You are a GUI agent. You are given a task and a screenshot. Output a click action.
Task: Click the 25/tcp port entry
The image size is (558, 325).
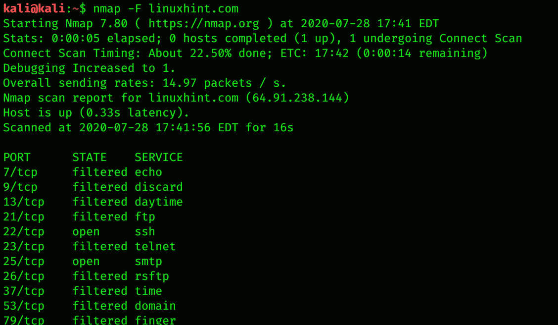click(x=24, y=261)
